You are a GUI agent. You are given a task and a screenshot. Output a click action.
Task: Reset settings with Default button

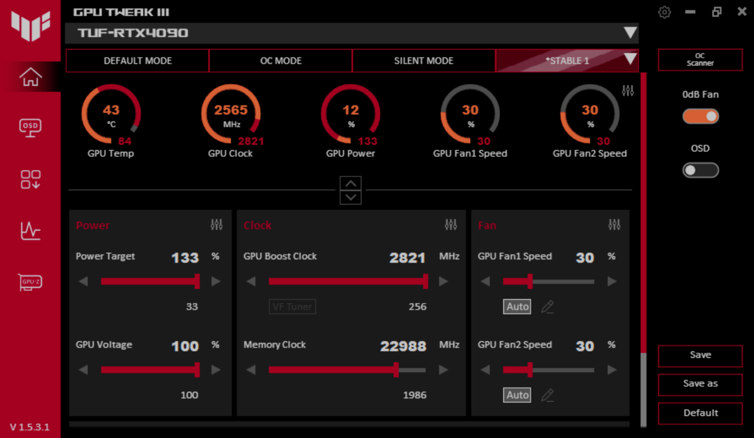point(700,414)
